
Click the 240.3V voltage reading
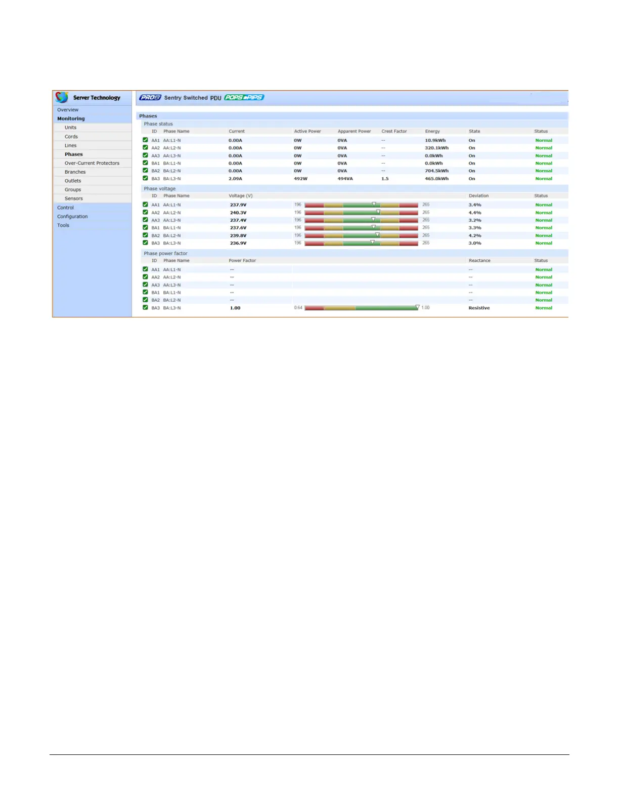[238, 213]
